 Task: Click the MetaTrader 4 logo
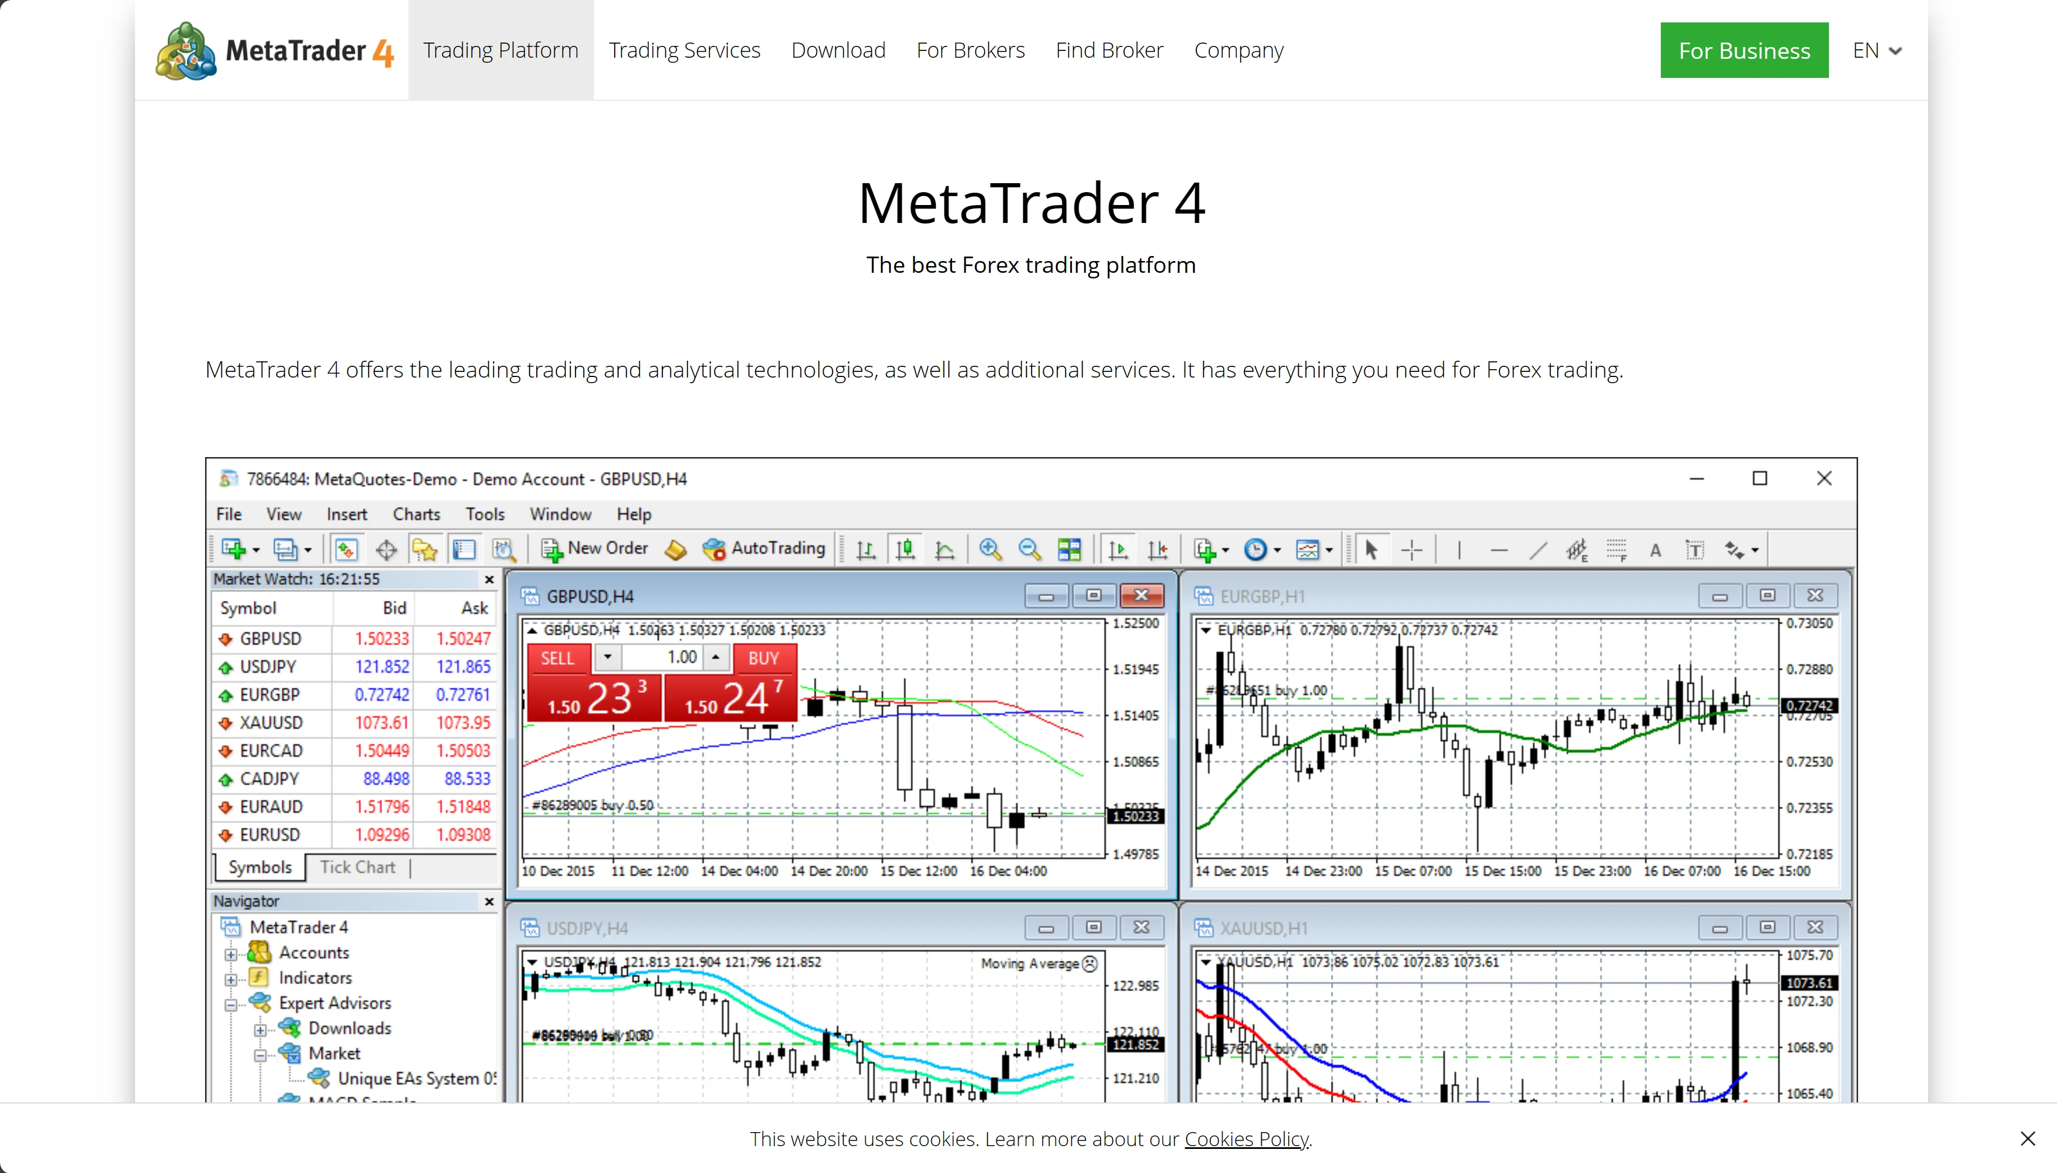coord(275,50)
